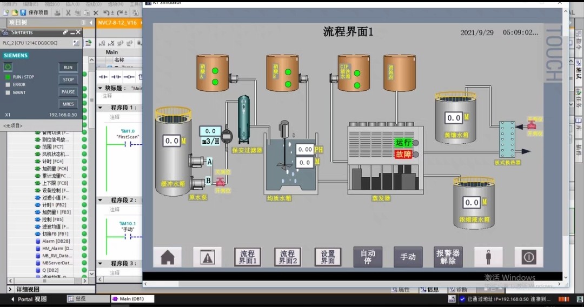Click the MAINT status LED

click(8, 92)
